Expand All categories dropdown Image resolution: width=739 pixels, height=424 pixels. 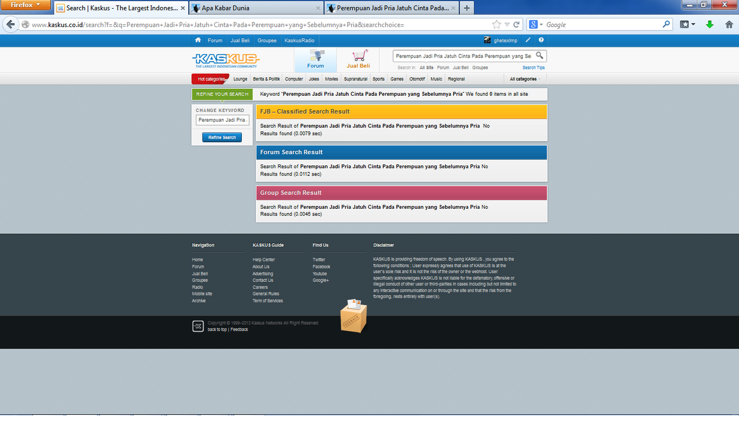pos(525,79)
